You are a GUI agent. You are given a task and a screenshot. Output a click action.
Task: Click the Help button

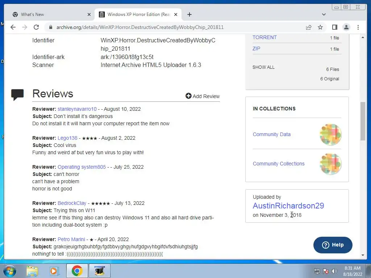pos(333,245)
